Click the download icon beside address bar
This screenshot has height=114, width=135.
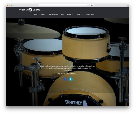[92, 5]
